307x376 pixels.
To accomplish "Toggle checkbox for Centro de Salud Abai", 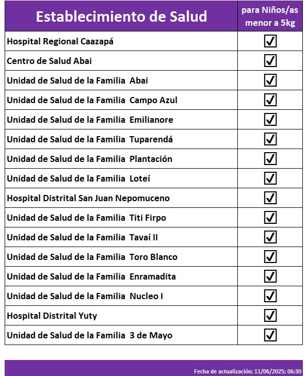I will pyautogui.click(x=270, y=61).
